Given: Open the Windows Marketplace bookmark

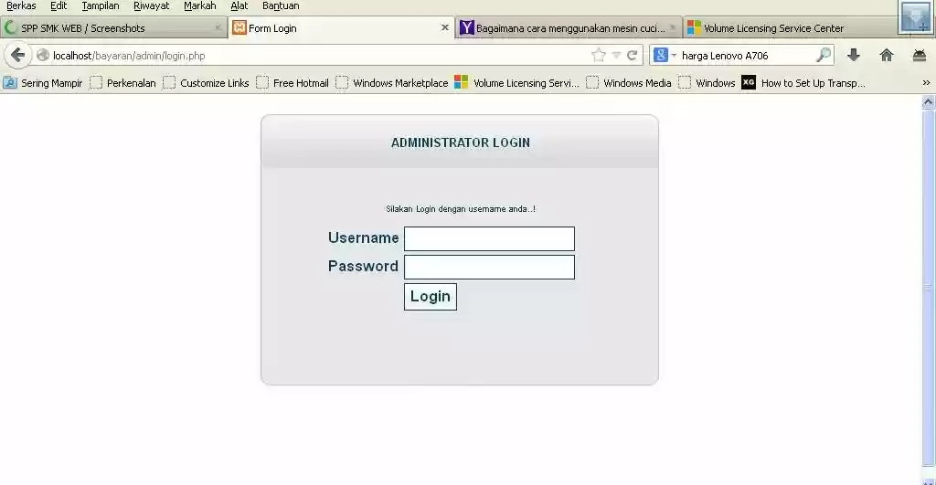Looking at the screenshot, I should [392, 83].
